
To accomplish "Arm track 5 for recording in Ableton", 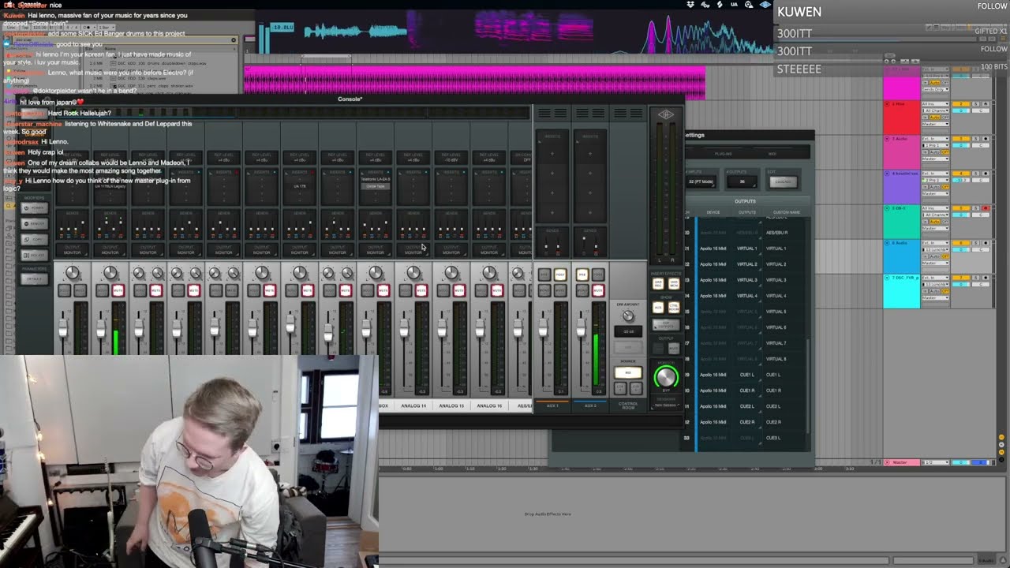I will (x=985, y=208).
